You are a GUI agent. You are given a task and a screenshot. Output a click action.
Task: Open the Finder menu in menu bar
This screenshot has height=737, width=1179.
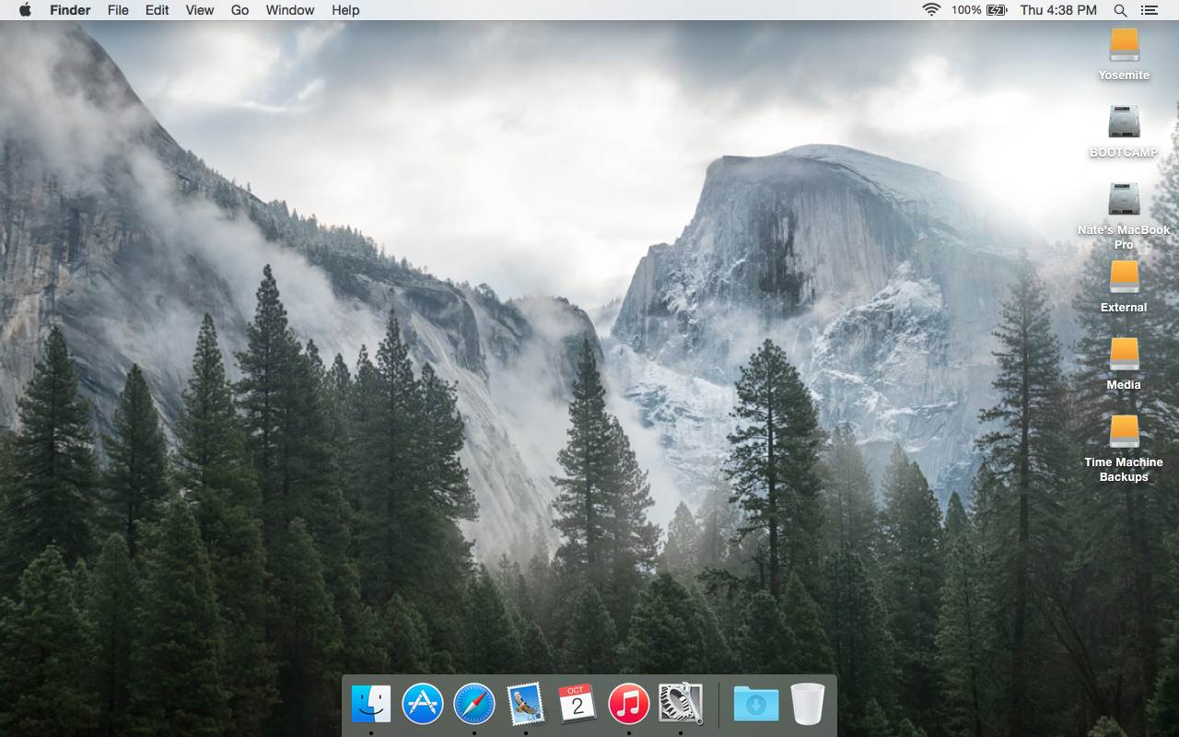70,10
